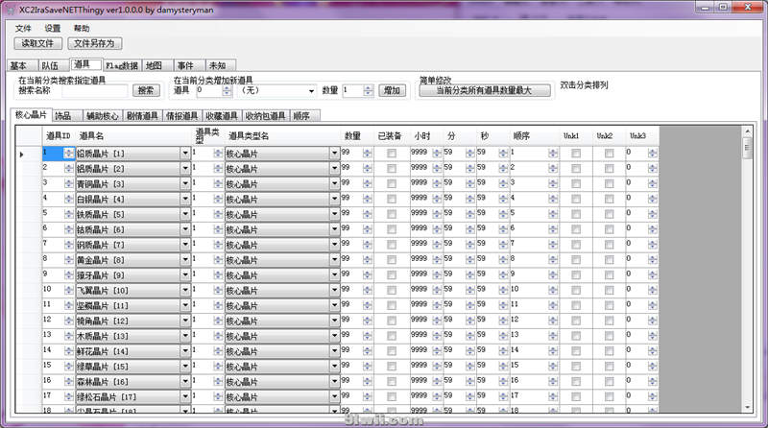The width and height of the screenshot is (768, 428).
Task: Toggle Unk1 checkbox for row 7
Action: pyautogui.click(x=576, y=245)
